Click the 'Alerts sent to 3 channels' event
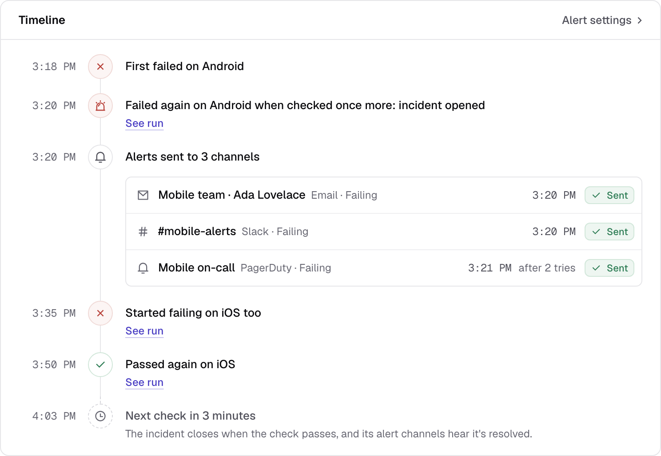 pos(192,157)
